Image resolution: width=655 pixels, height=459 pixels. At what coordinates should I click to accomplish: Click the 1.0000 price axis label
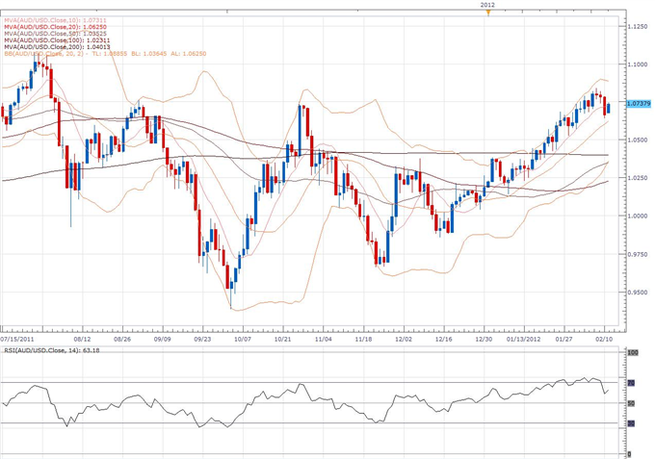637,216
